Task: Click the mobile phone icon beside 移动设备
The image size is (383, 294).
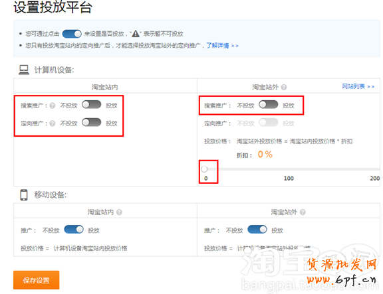Action: pyautogui.click(x=24, y=195)
